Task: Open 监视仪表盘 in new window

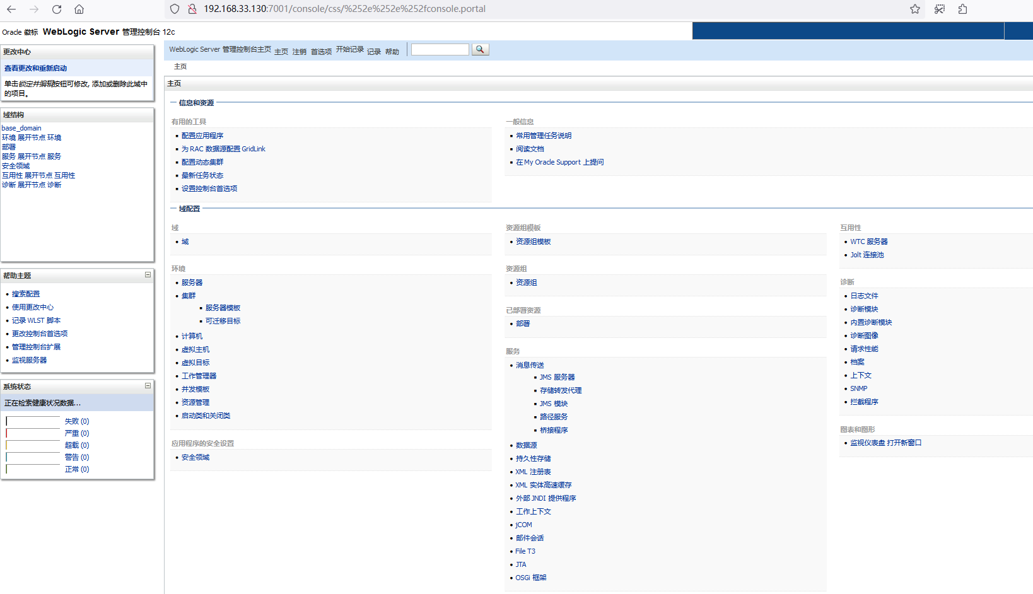Action: (x=886, y=443)
